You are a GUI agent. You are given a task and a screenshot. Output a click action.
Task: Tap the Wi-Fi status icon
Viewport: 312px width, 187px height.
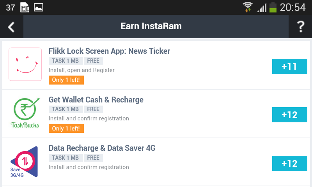pos(248,7)
